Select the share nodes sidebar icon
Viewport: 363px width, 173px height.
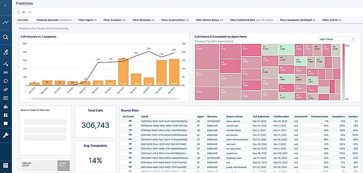click(6, 64)
